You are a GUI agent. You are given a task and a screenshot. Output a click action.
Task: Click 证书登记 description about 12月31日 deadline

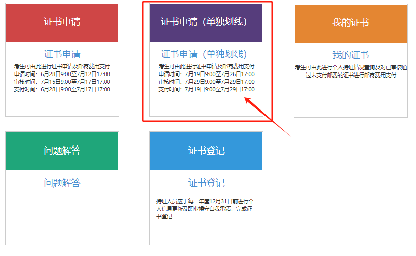[x=206, y=208]
